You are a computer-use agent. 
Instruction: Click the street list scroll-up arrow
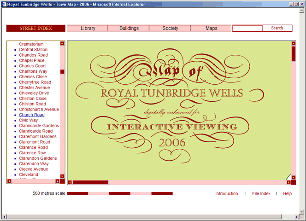(x=62, y=44)
